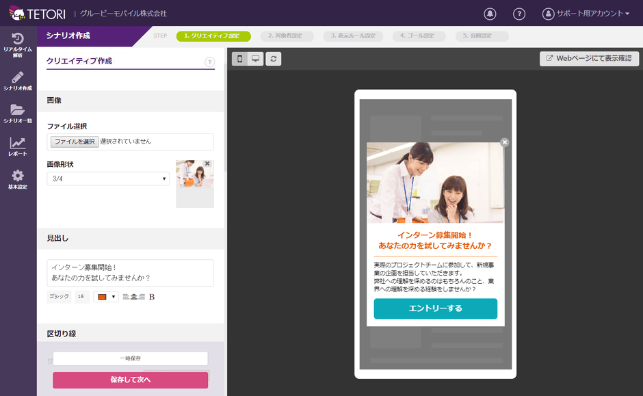
Task: Go to step 2. 対象者設定
Action: 290,36
